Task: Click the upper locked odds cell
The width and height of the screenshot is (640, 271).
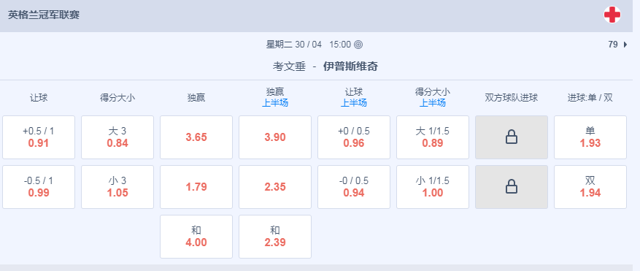Action: tap(512, 137)
